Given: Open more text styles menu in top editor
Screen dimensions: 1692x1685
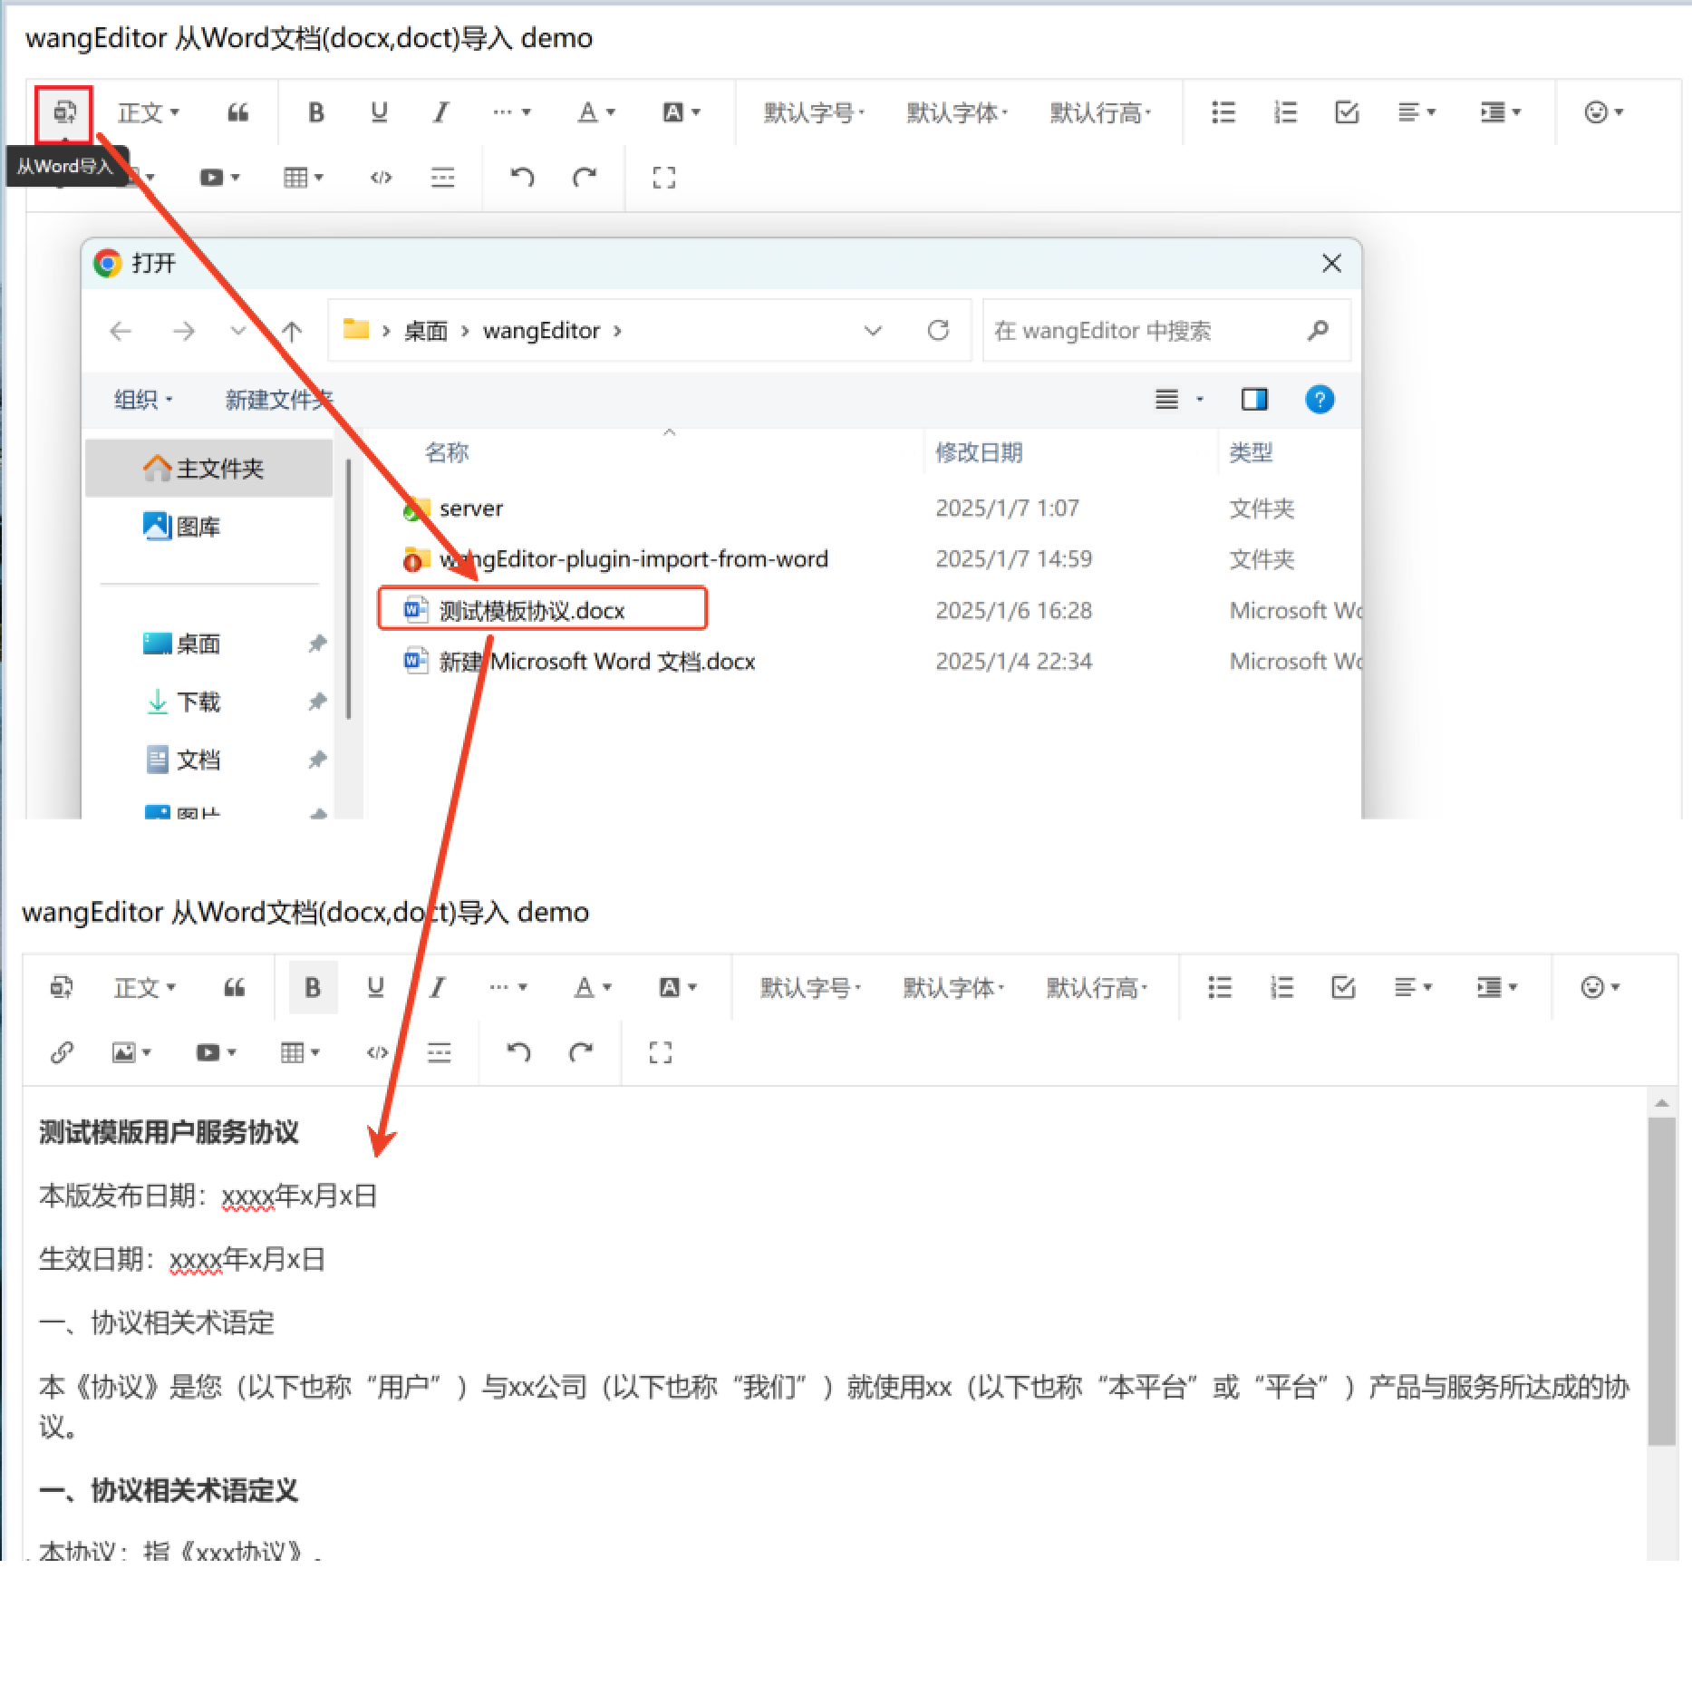Looking at the screenshot, I should pos(511,113).
